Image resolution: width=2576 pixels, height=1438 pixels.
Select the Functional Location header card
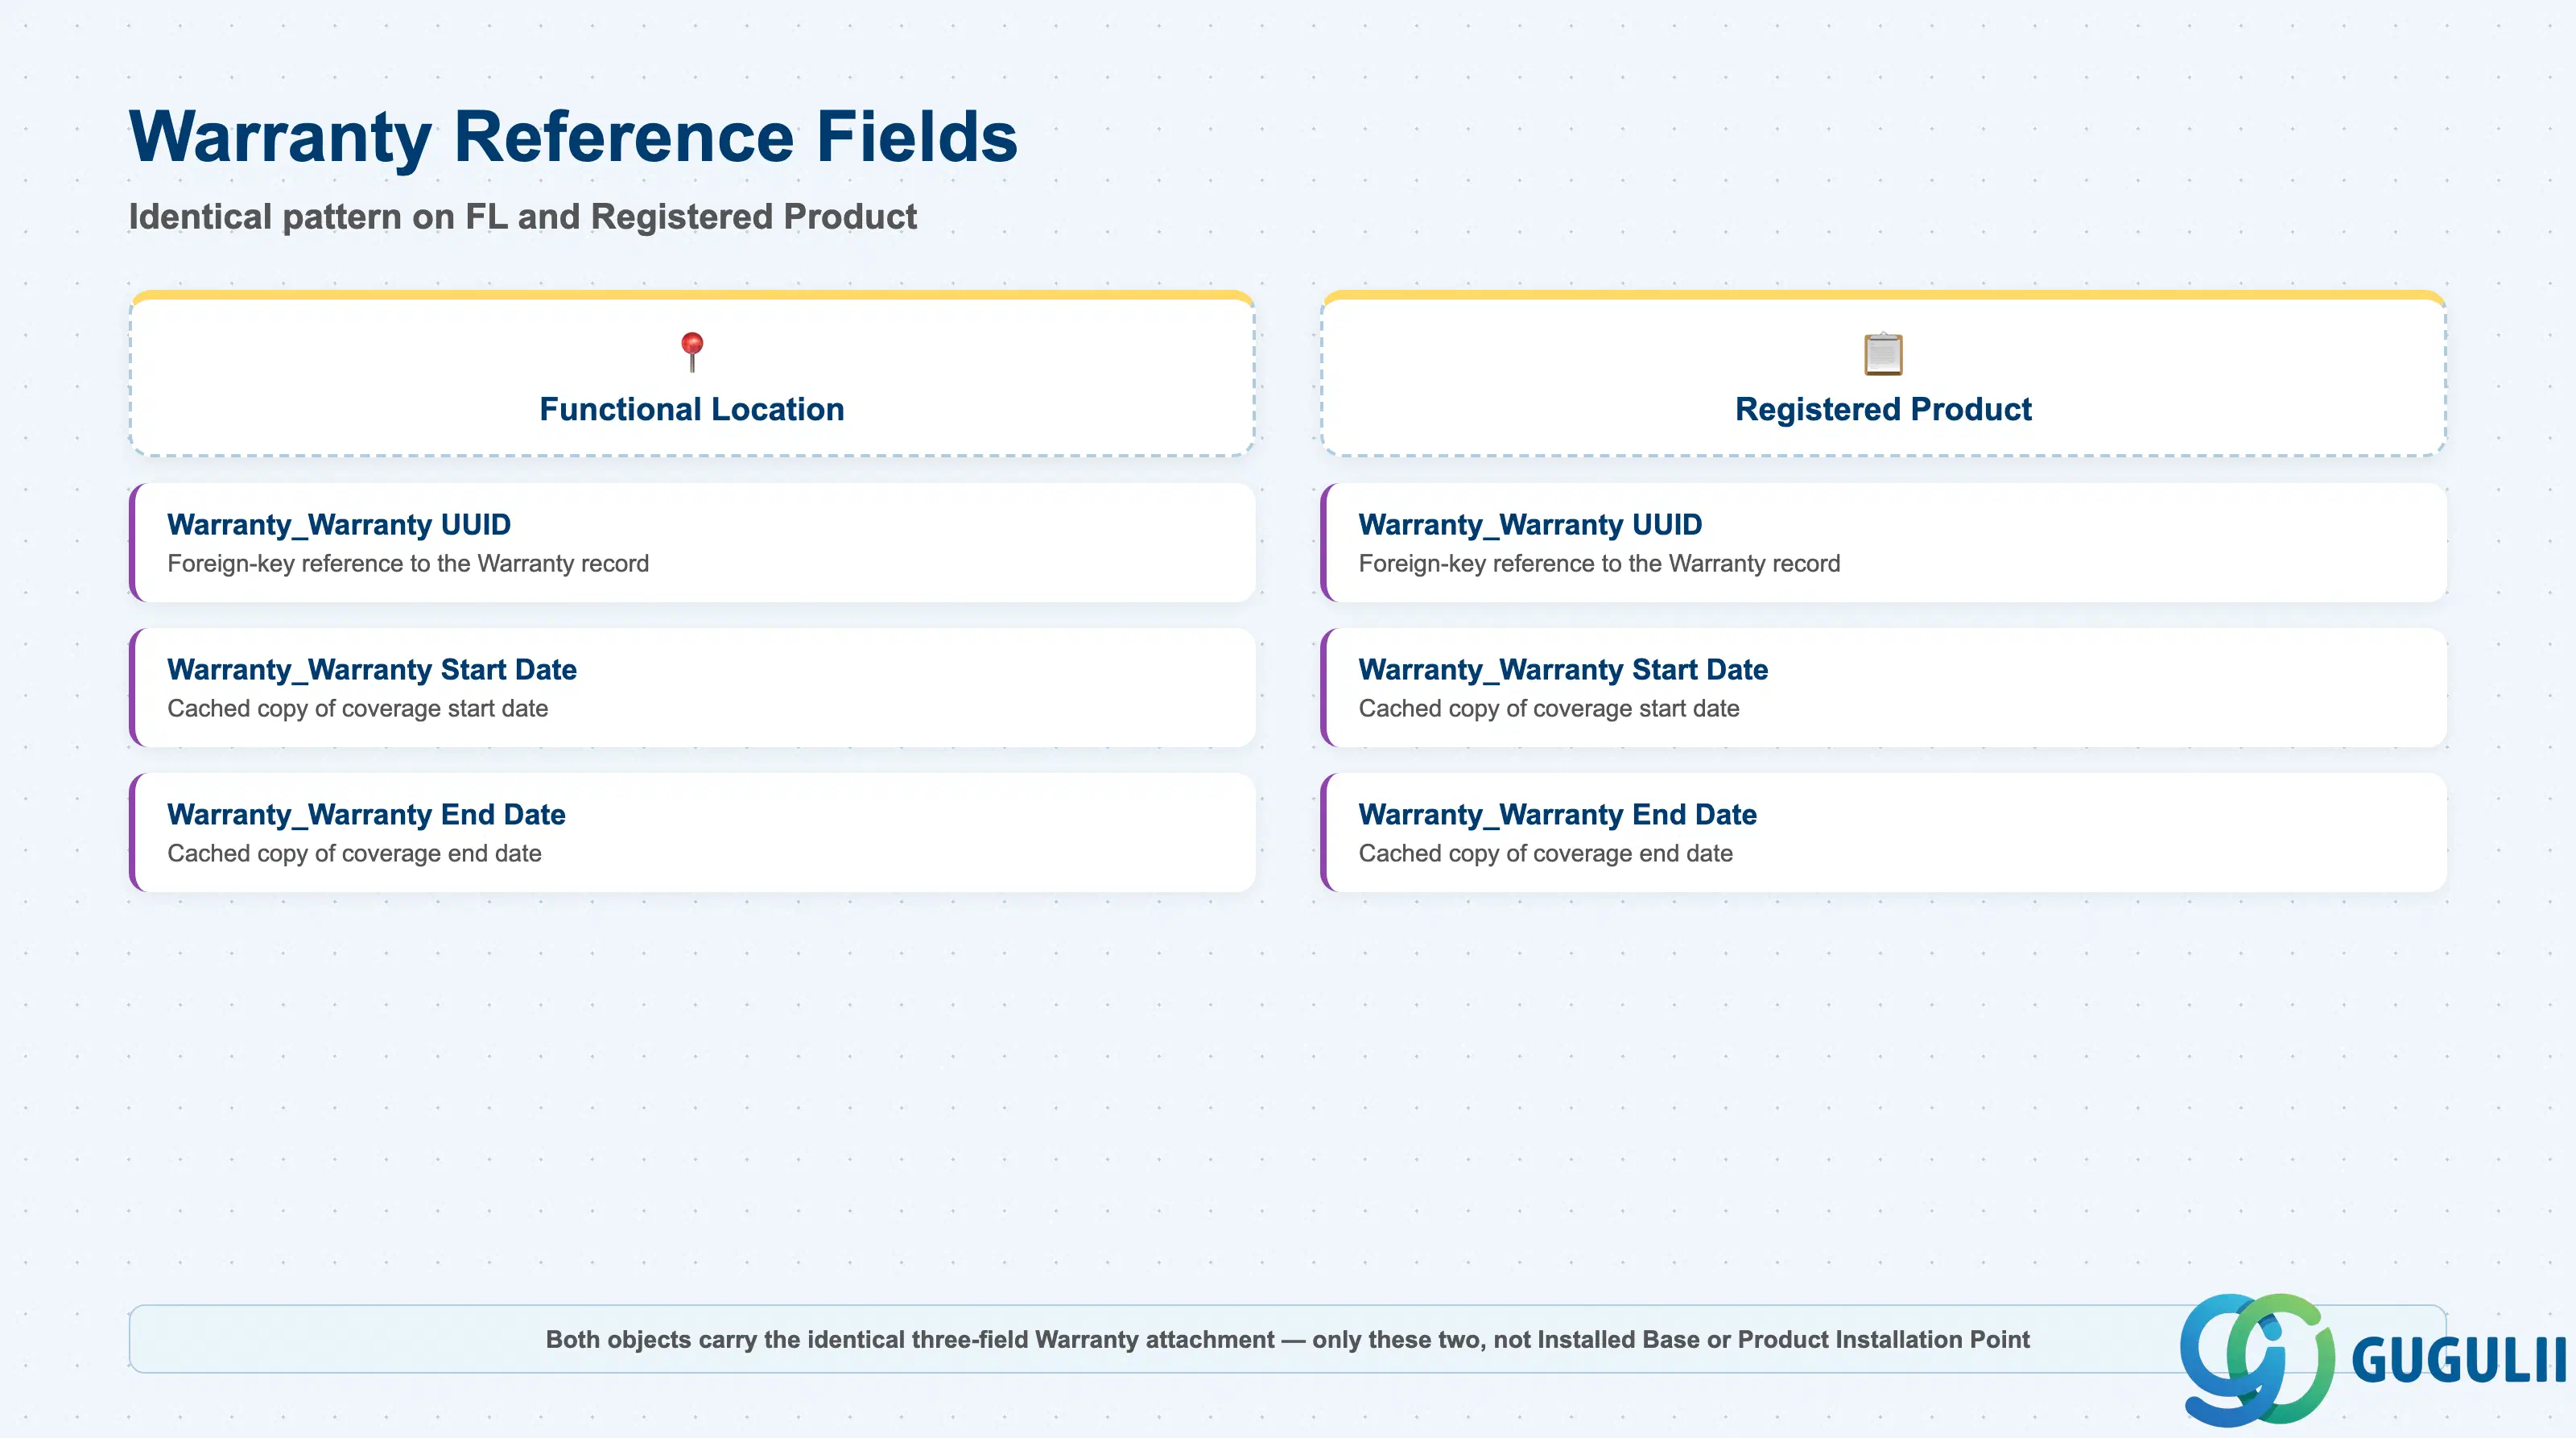point(692,373)
